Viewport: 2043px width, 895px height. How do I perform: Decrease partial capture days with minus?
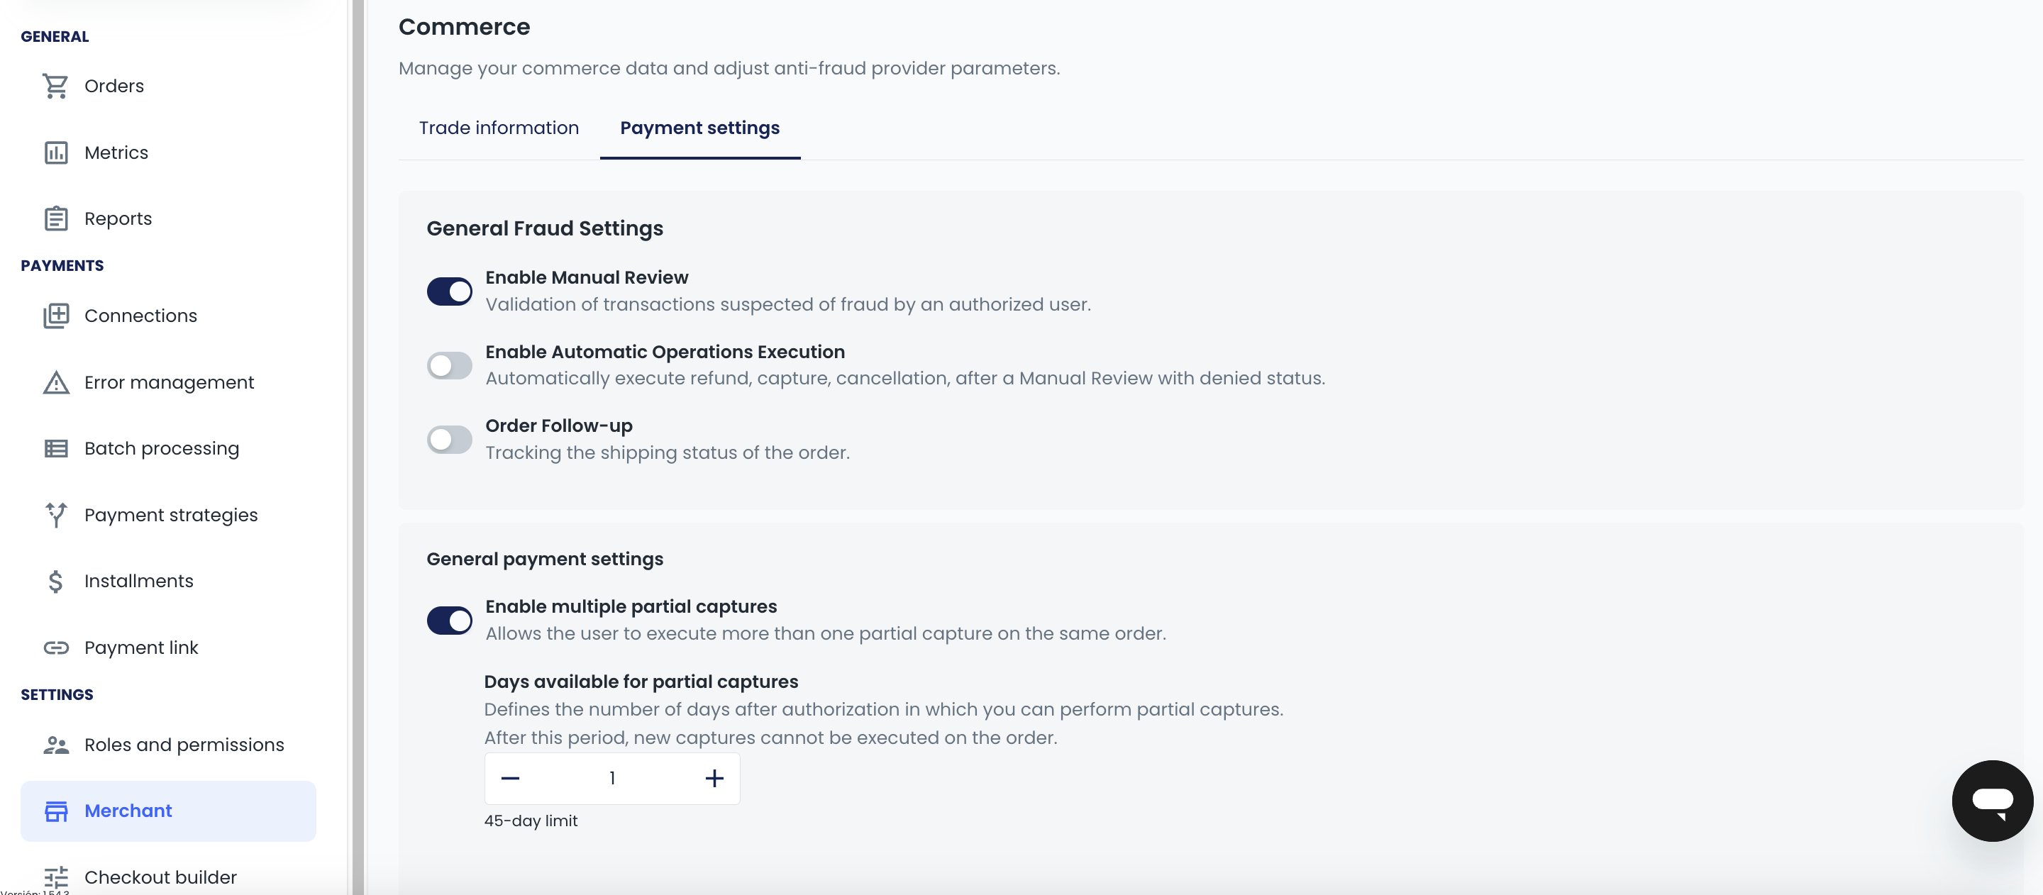[x=510, y=779]
